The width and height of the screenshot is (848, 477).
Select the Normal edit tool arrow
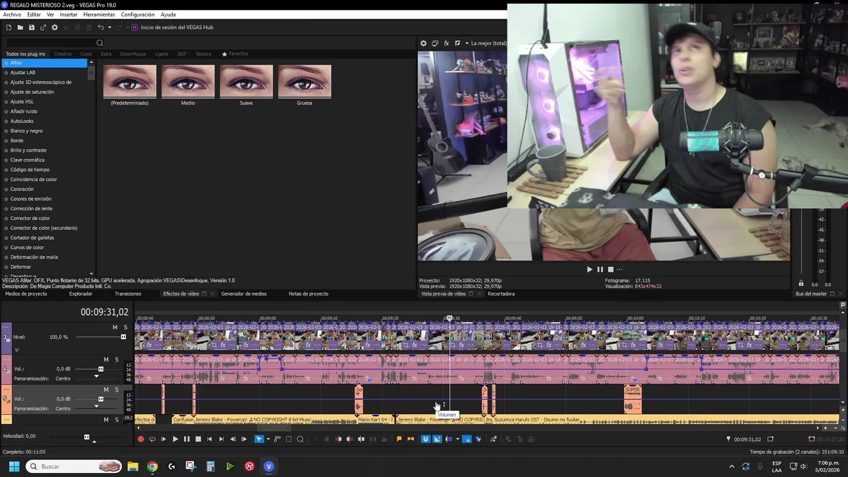pyautogui.click(x=258, y=439)
